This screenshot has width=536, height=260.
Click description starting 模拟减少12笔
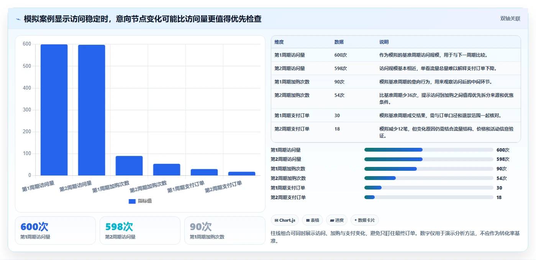pos(446,132)
